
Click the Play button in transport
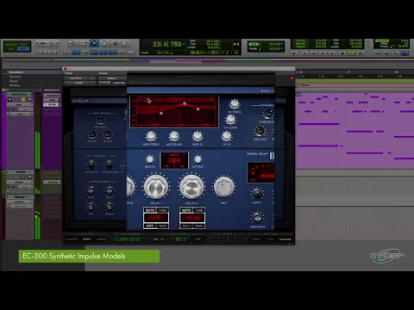tap(351, 53)
